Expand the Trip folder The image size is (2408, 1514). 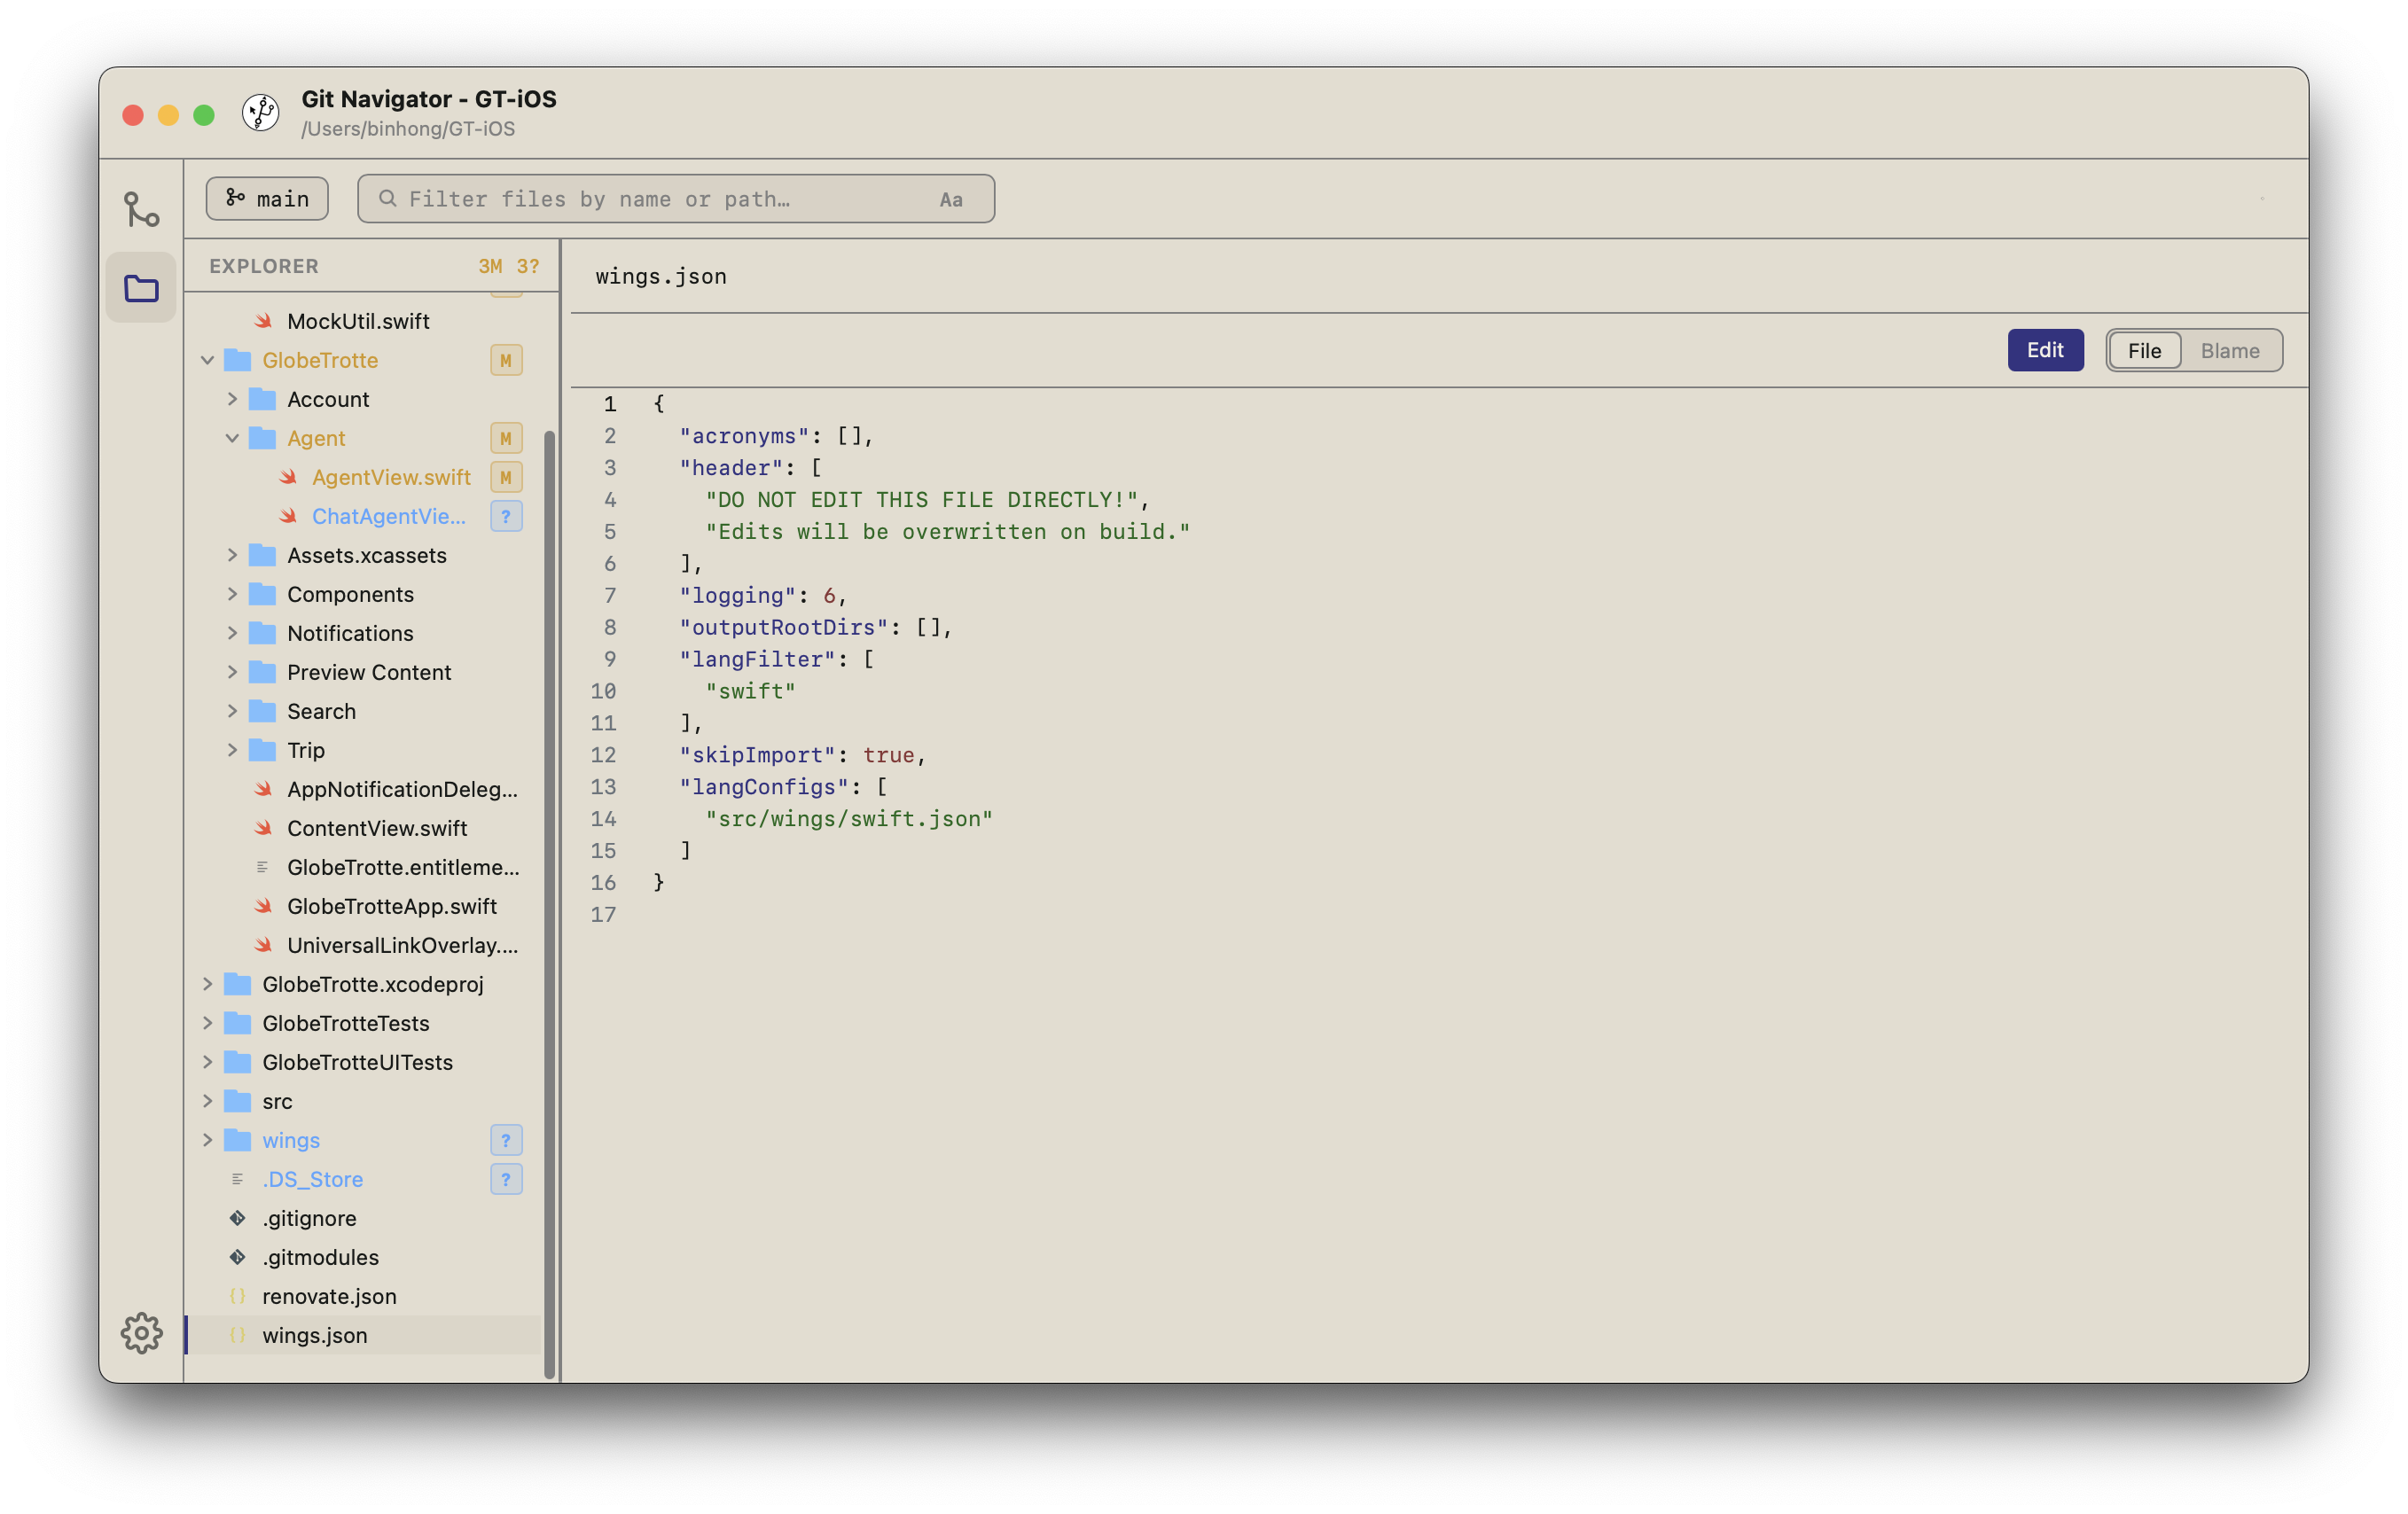[232, 750]
